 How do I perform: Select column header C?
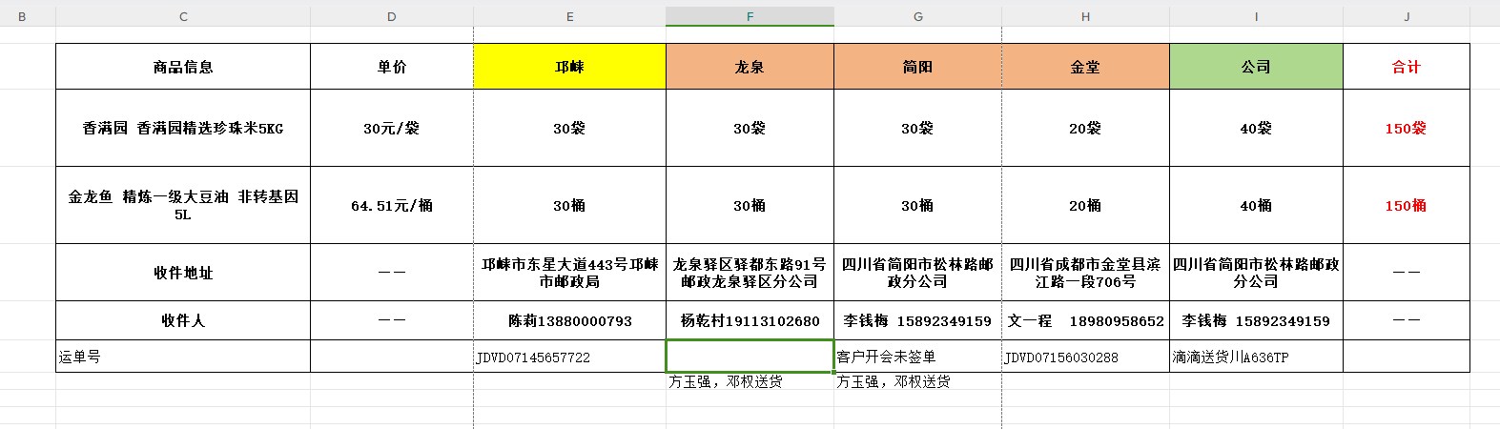[183, 16]
